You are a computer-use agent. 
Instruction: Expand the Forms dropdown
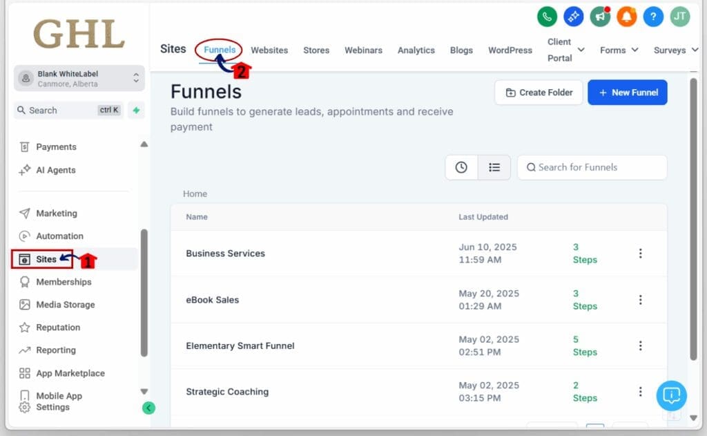pyautogui.click(x=619, y=50)
